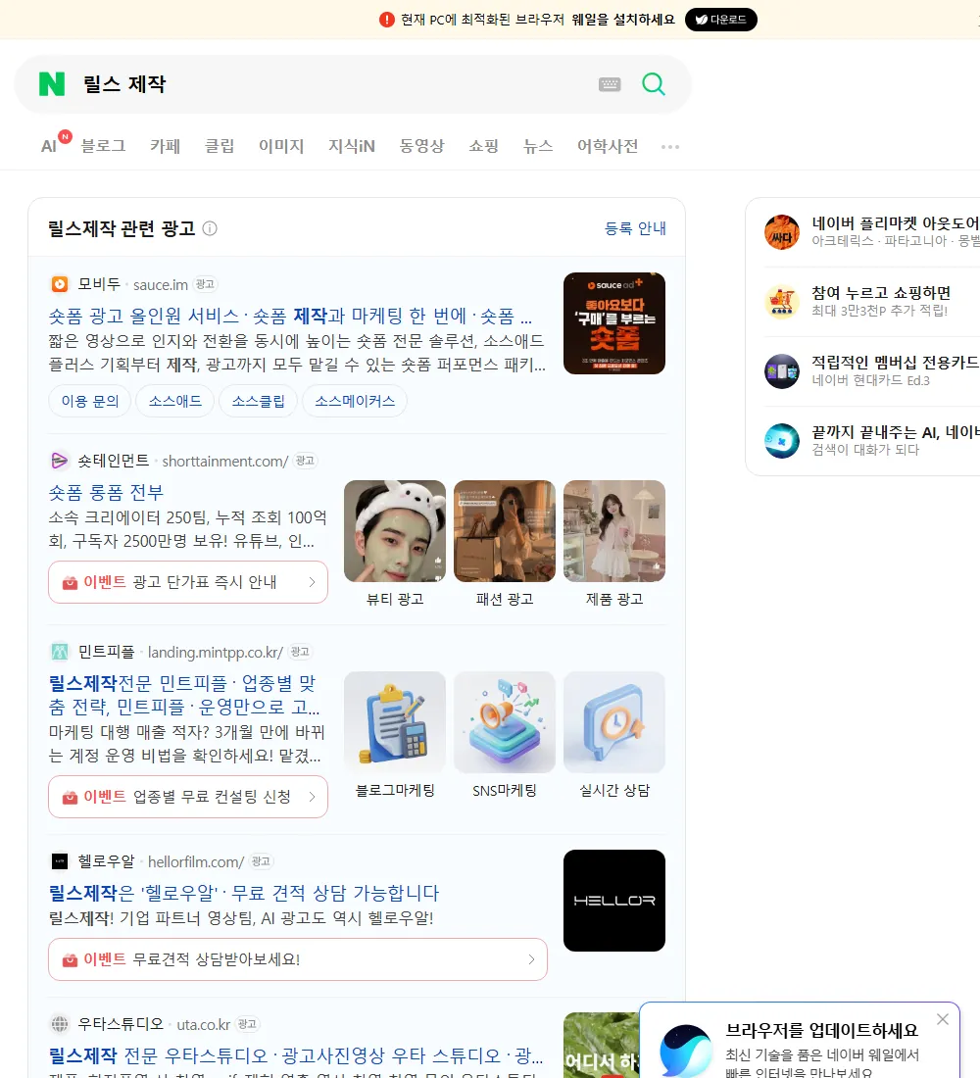
Task: Open the 제품 광고 thumbnail
Action: (614, 531)
